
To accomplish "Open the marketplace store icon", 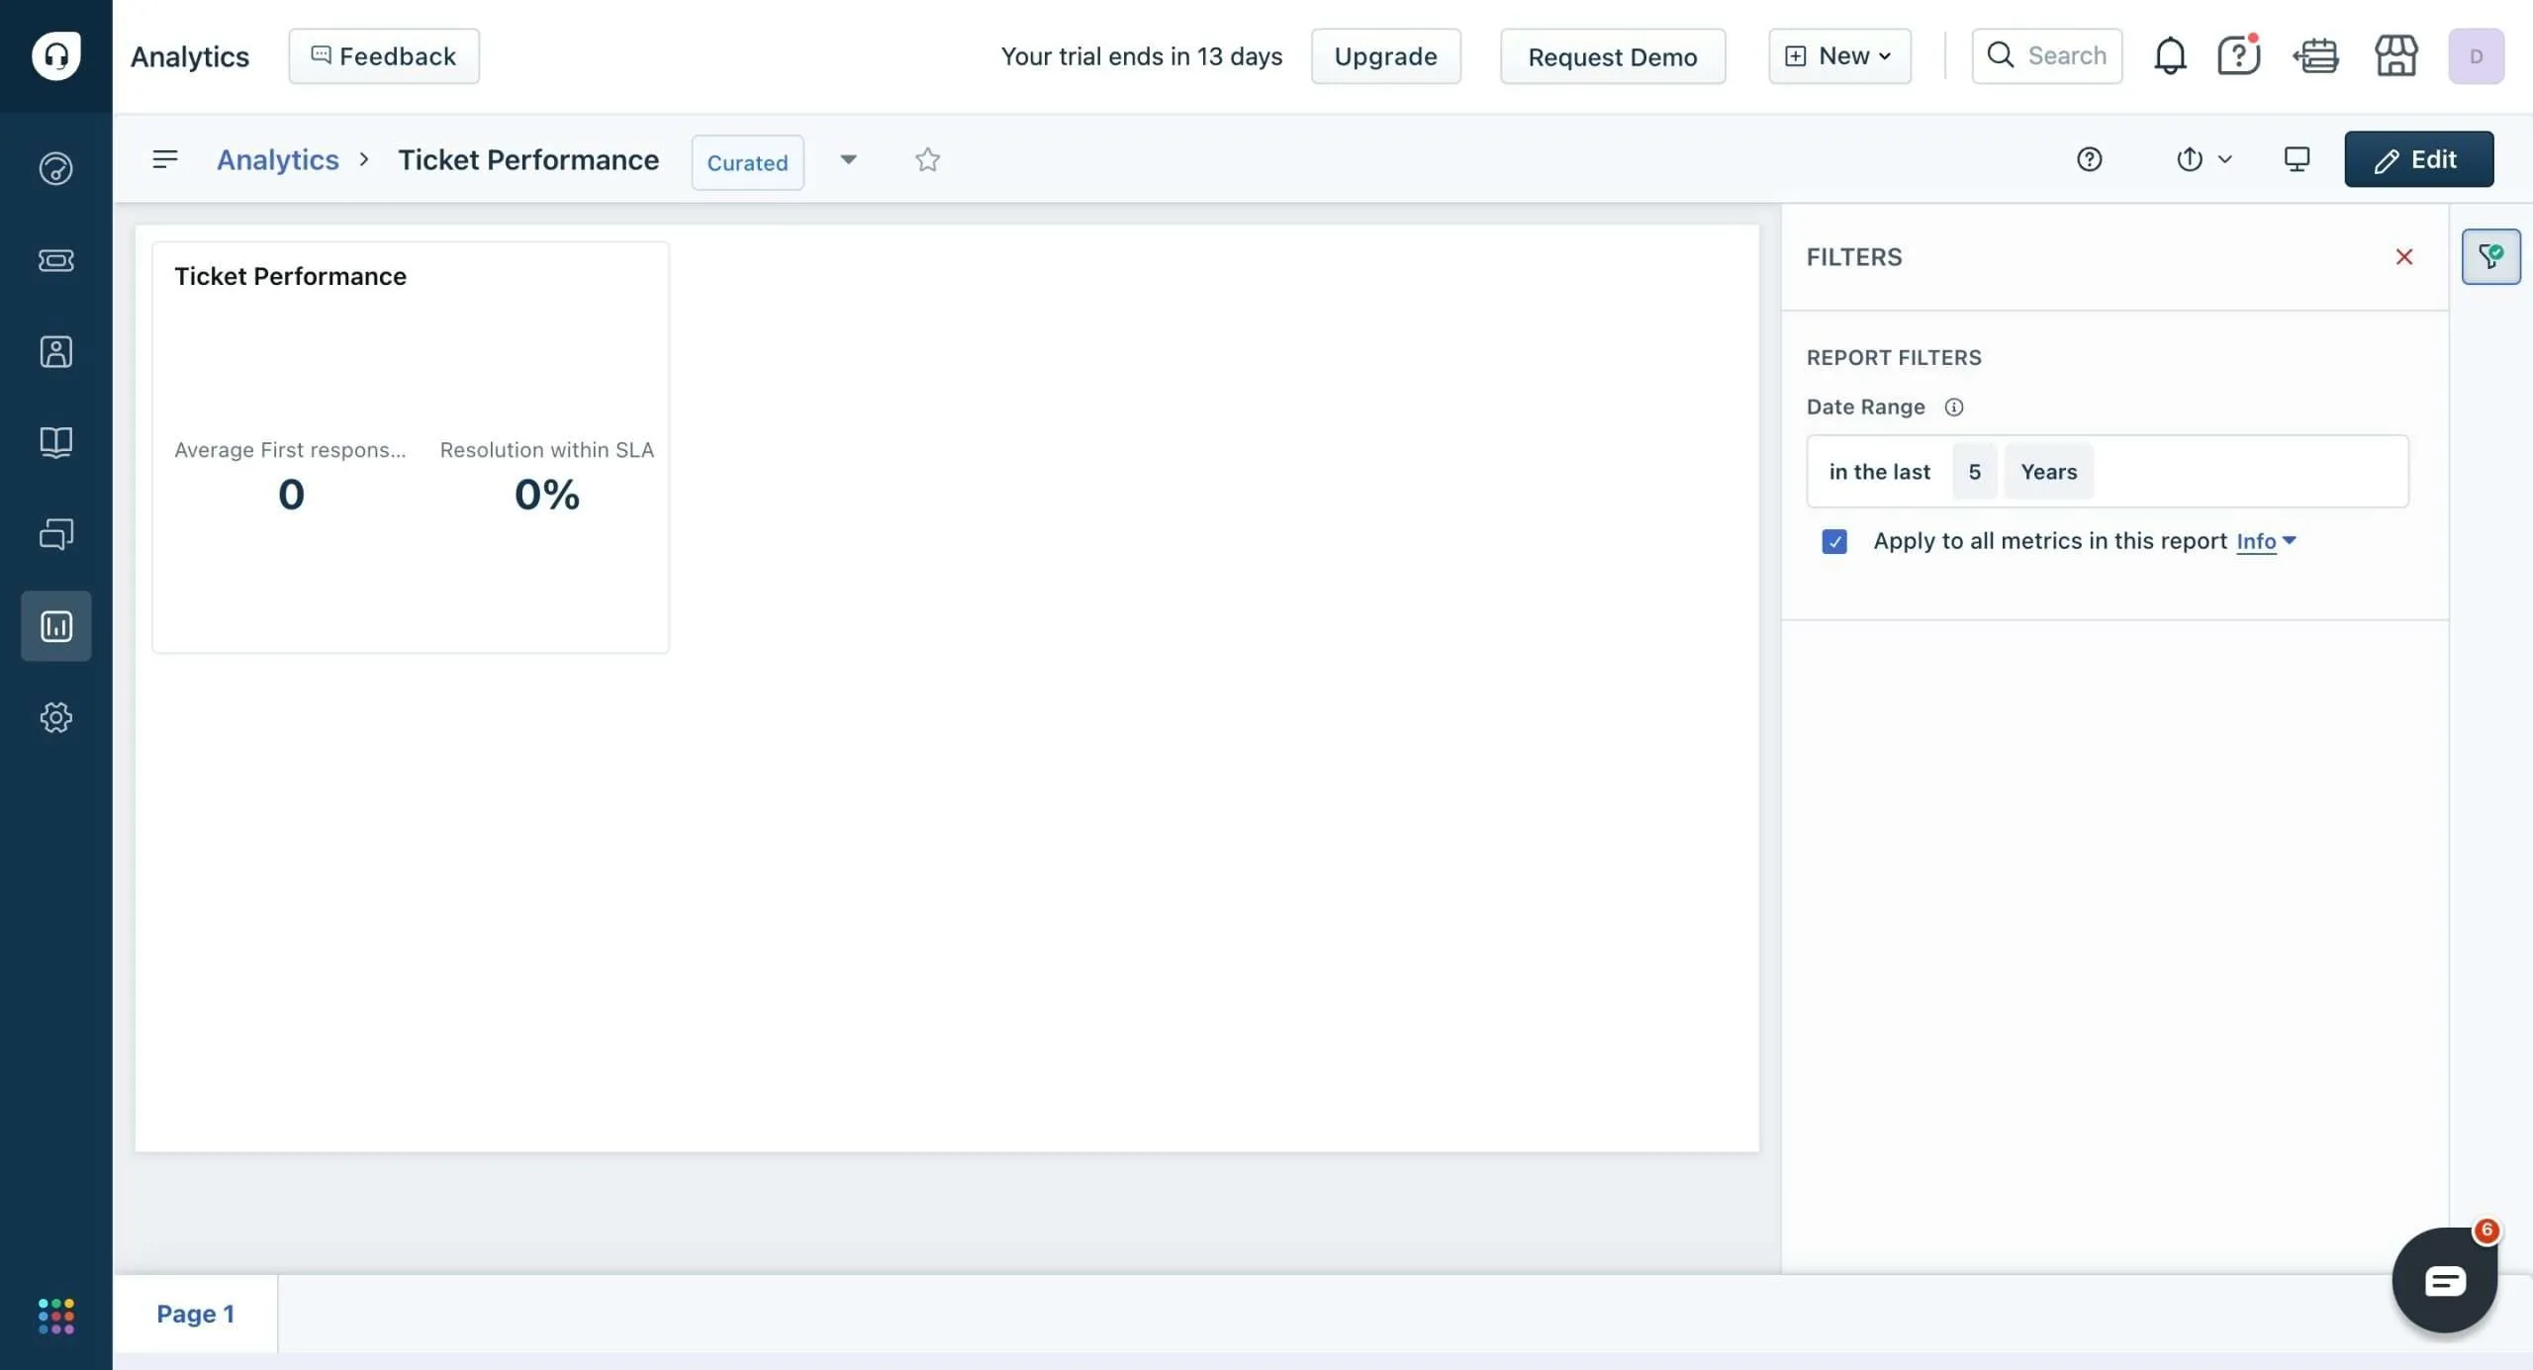I will point(2395,55).
